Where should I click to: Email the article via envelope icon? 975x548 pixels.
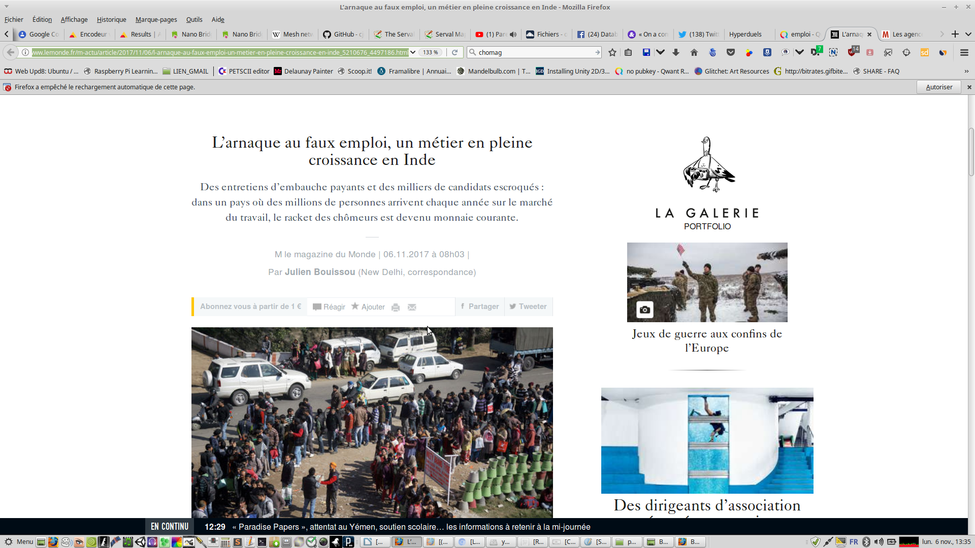(412, 307)
